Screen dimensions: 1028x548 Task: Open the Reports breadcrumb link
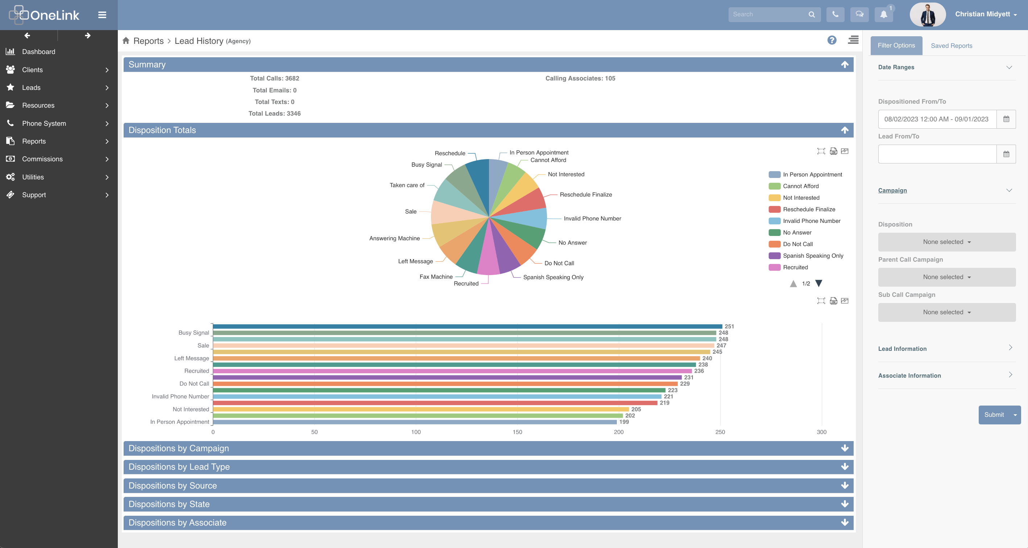(x=149, y=41)
